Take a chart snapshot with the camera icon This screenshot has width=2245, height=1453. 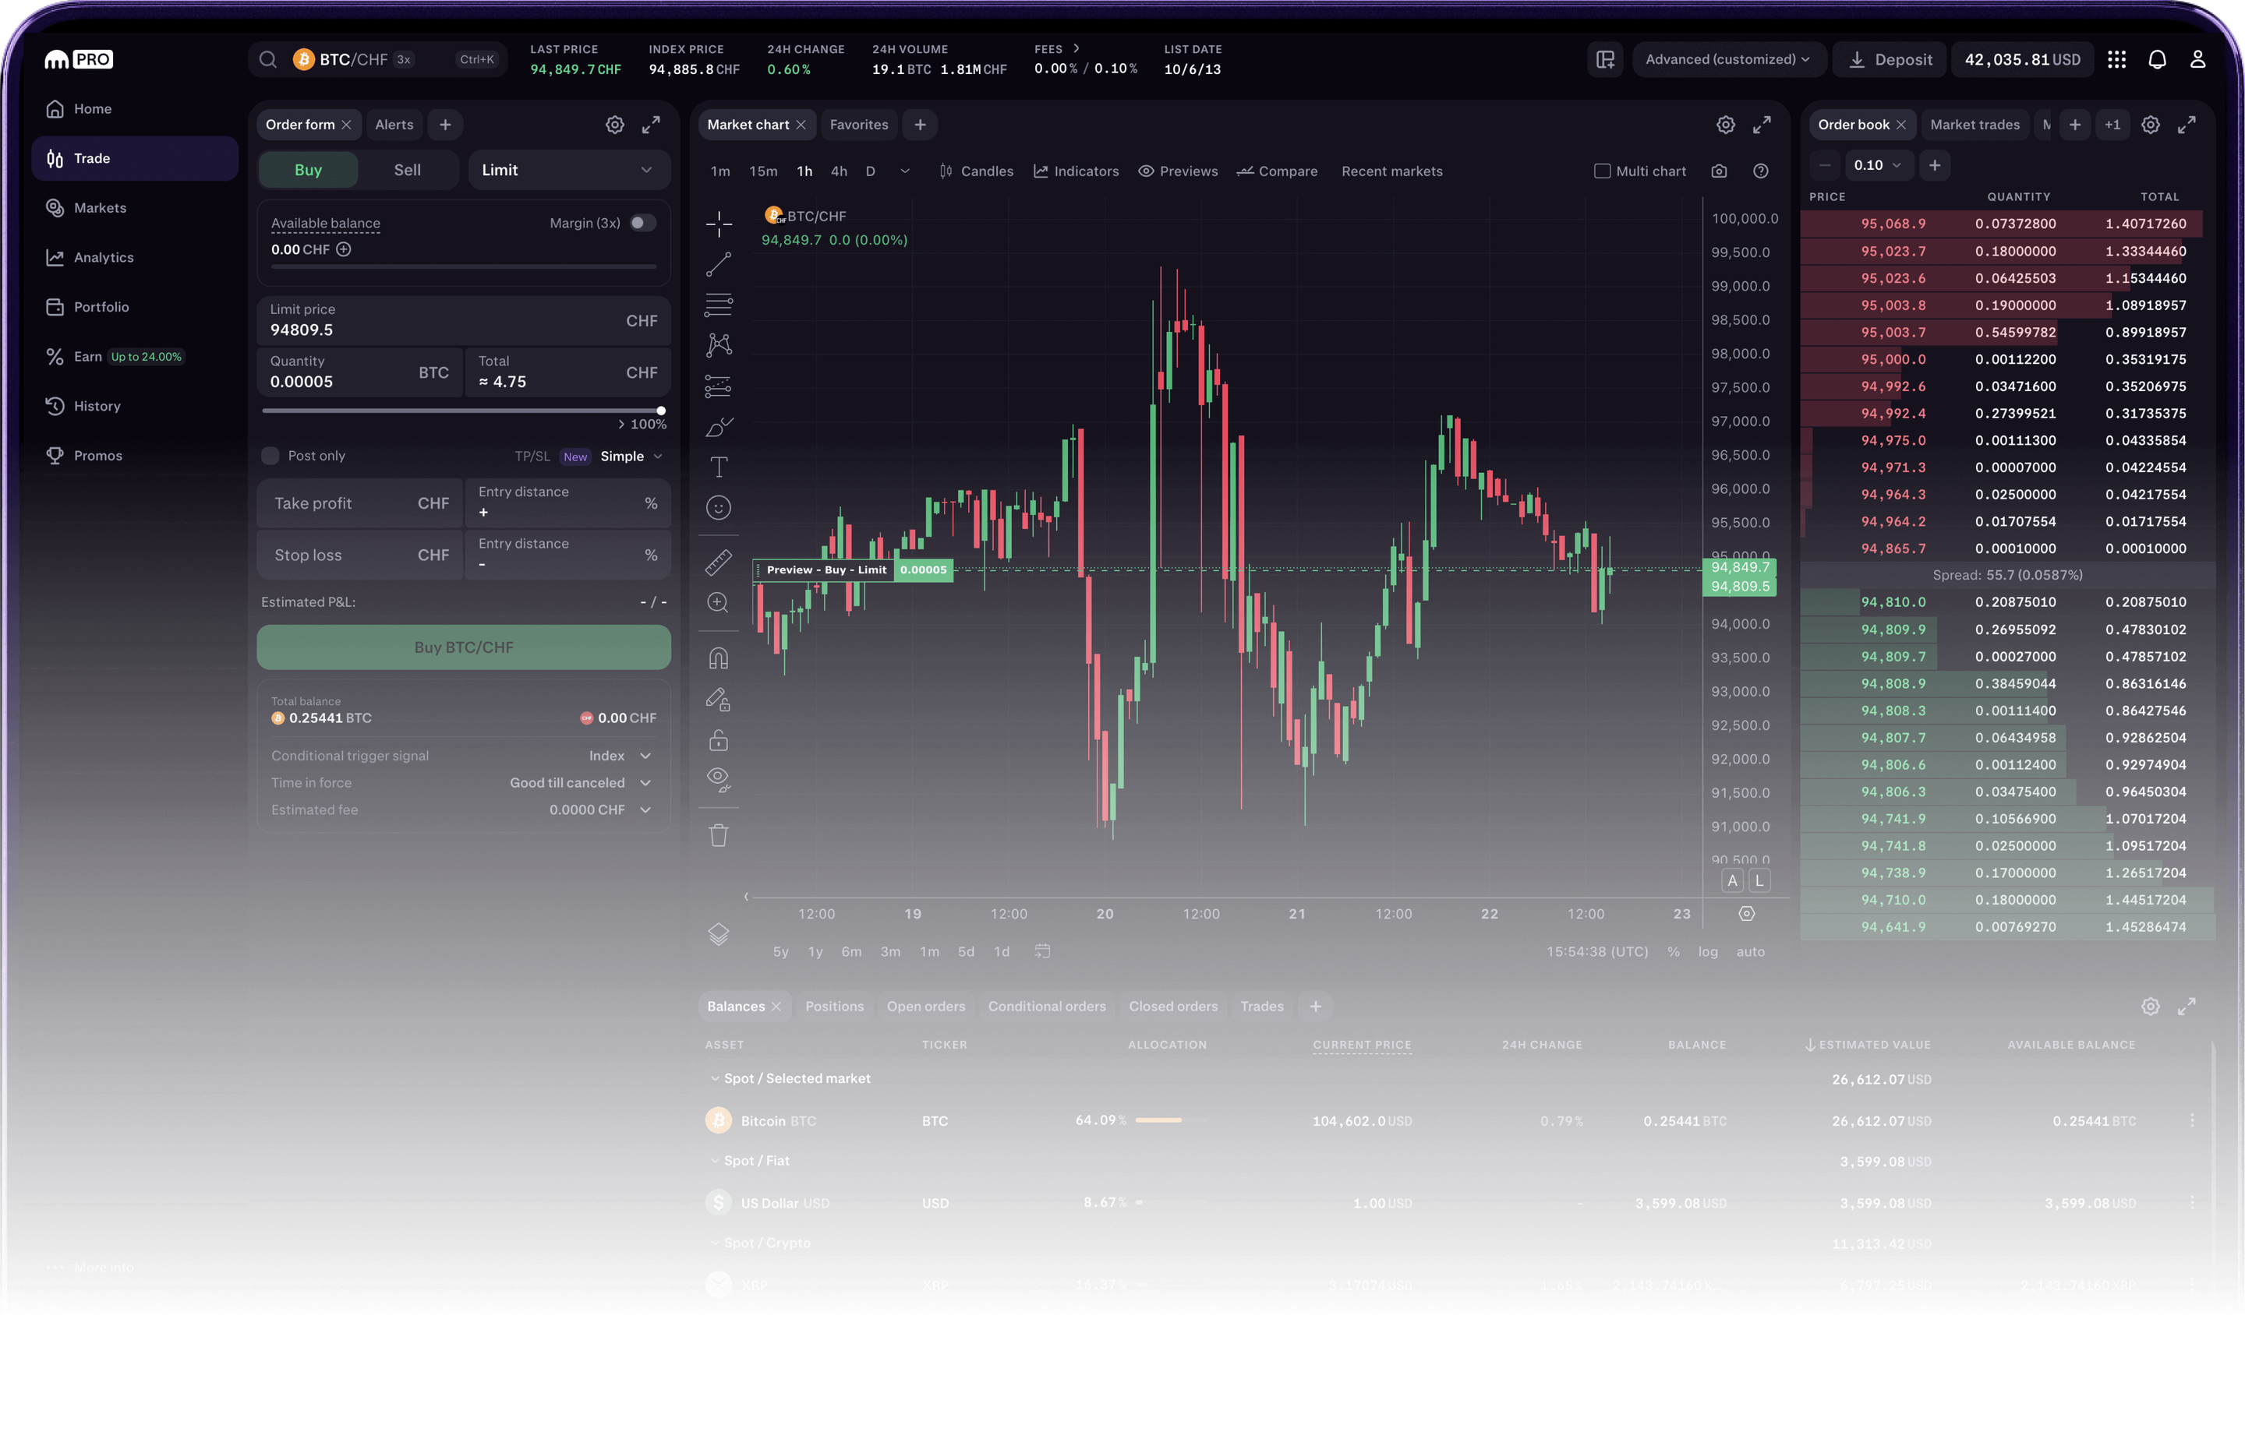pyautogui.click(x=1719, y=171)
